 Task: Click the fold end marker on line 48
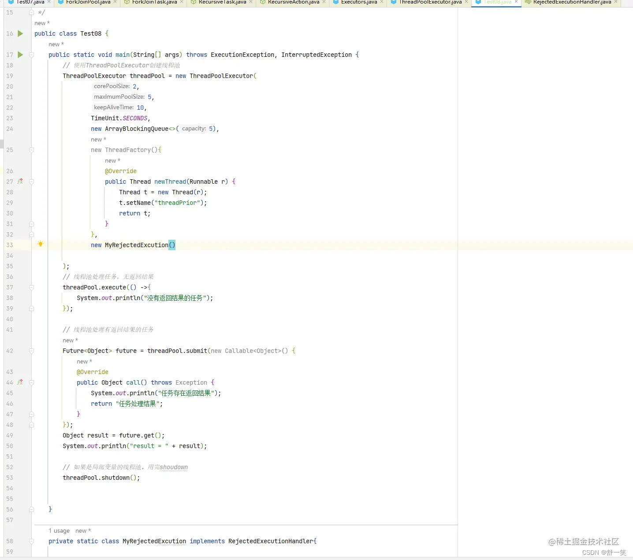(31, 425)
